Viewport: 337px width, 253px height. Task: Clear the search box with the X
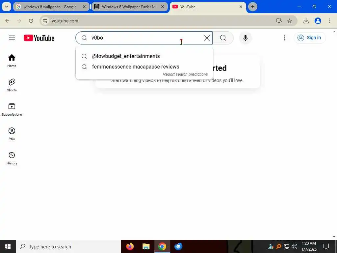point(207,38)
